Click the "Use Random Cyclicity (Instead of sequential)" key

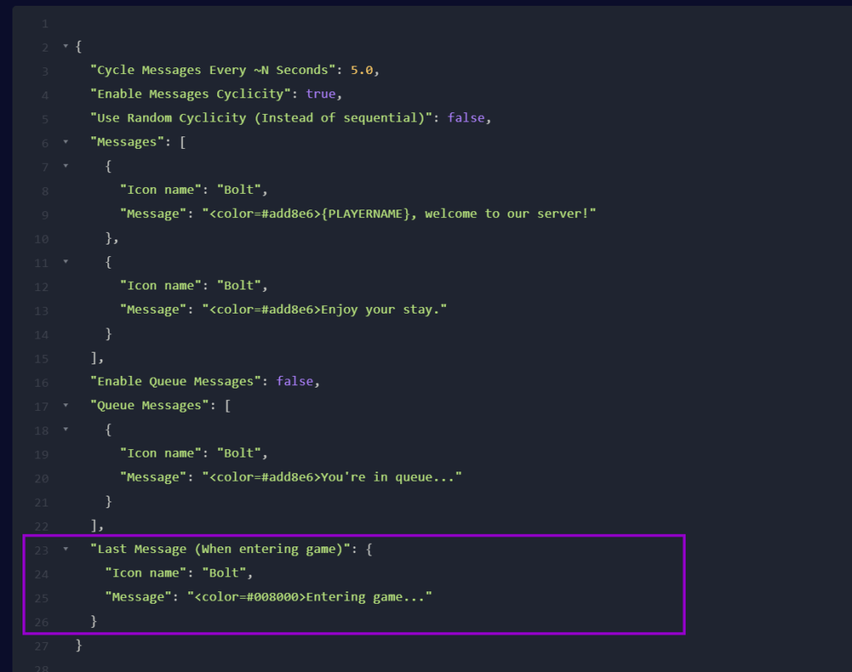tap(260, 118)
